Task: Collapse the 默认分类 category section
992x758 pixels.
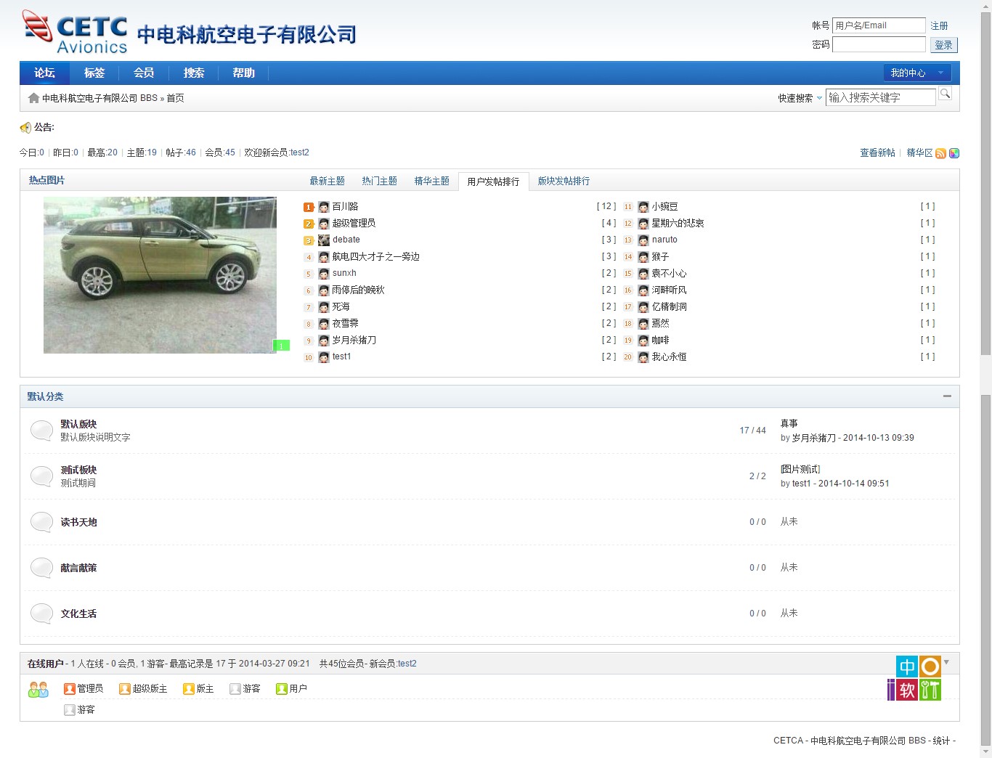Action: 947,396
